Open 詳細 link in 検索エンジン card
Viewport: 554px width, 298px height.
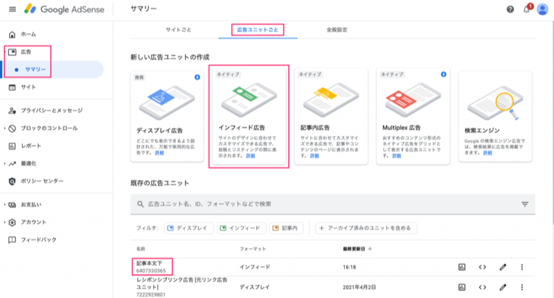[x=488, y=153]
